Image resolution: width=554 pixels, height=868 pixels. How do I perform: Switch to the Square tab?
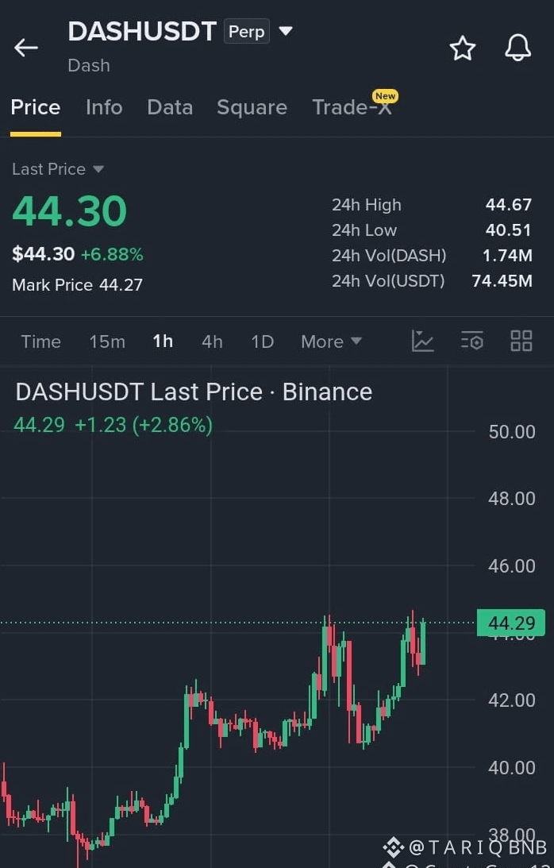click(x=252, y=107)
